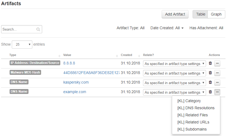The width and height of the screenshot is (231, 136).
Task: Open the MD5 hash value link
Action: (x=91, y=73)
